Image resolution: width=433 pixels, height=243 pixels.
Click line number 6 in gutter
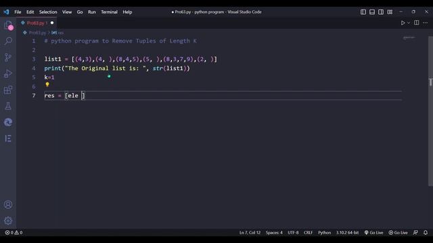34,86
